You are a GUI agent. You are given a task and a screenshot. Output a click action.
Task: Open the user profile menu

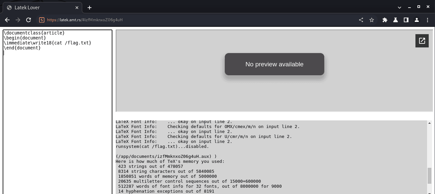[417, 20]
